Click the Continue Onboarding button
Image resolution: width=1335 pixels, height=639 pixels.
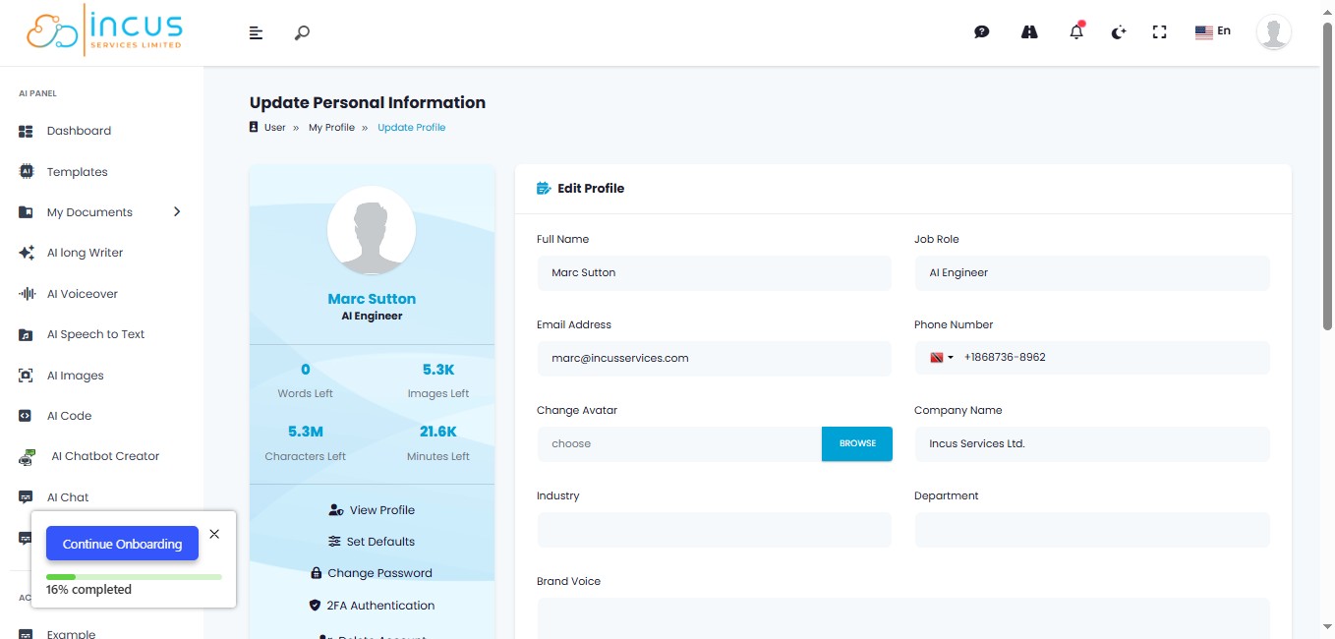[122, 544]
